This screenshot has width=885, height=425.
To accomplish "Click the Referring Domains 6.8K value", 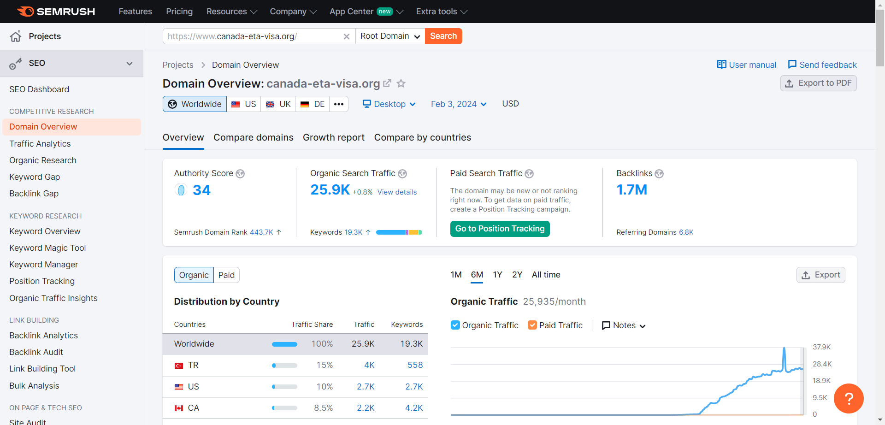I will tap(686, 232).
